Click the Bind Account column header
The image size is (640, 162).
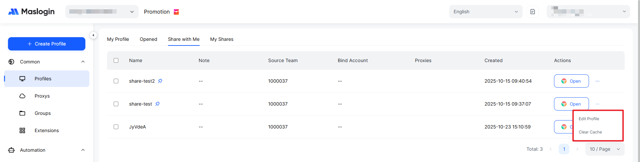click(x=353, y=60)
